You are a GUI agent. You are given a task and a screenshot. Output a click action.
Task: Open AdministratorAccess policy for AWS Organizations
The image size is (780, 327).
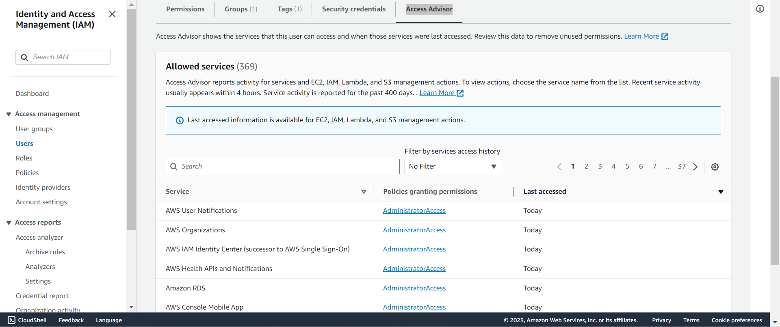414,230
